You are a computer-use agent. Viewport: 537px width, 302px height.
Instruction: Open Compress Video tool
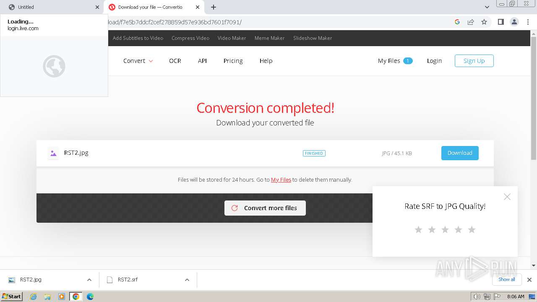tap(190, 38)
